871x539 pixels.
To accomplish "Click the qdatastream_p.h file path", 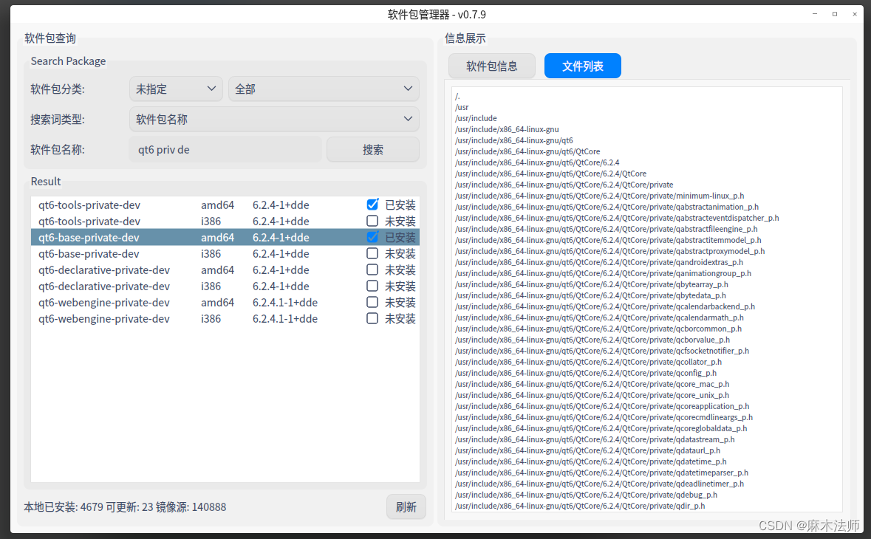I will pos(595,439).
